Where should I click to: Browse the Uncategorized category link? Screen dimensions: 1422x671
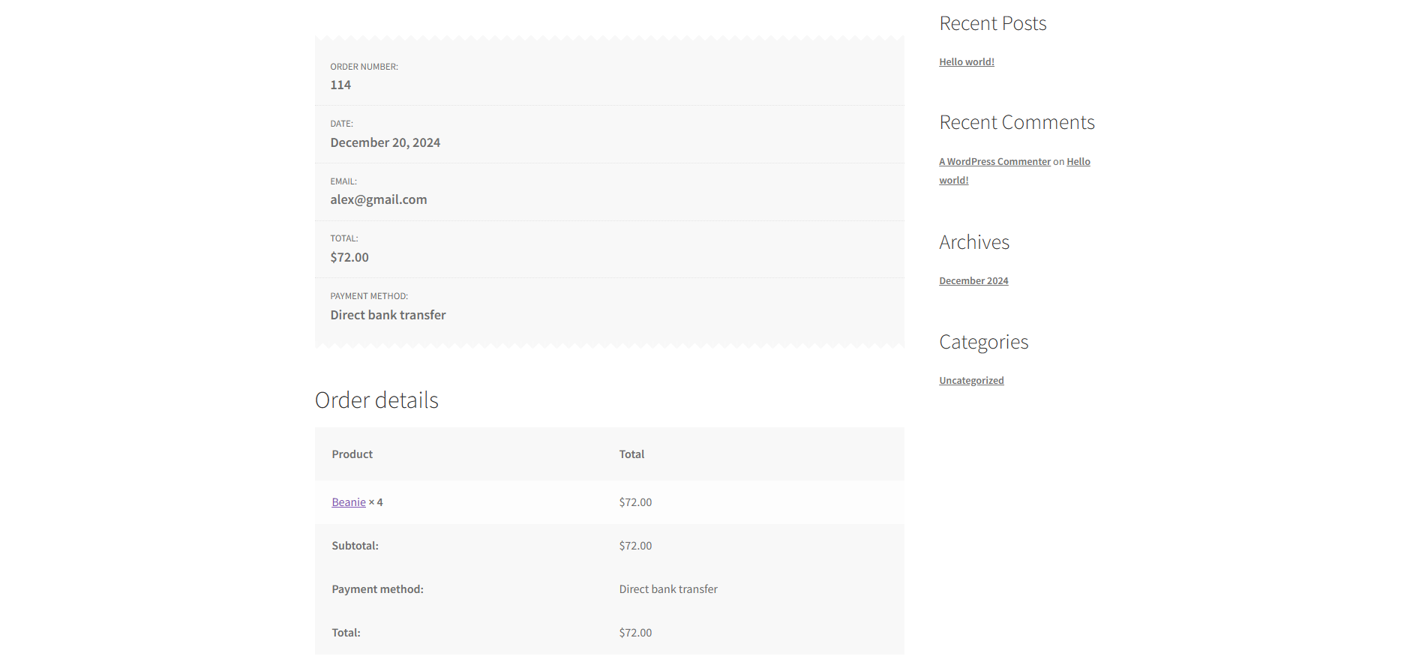click(971, 381)
